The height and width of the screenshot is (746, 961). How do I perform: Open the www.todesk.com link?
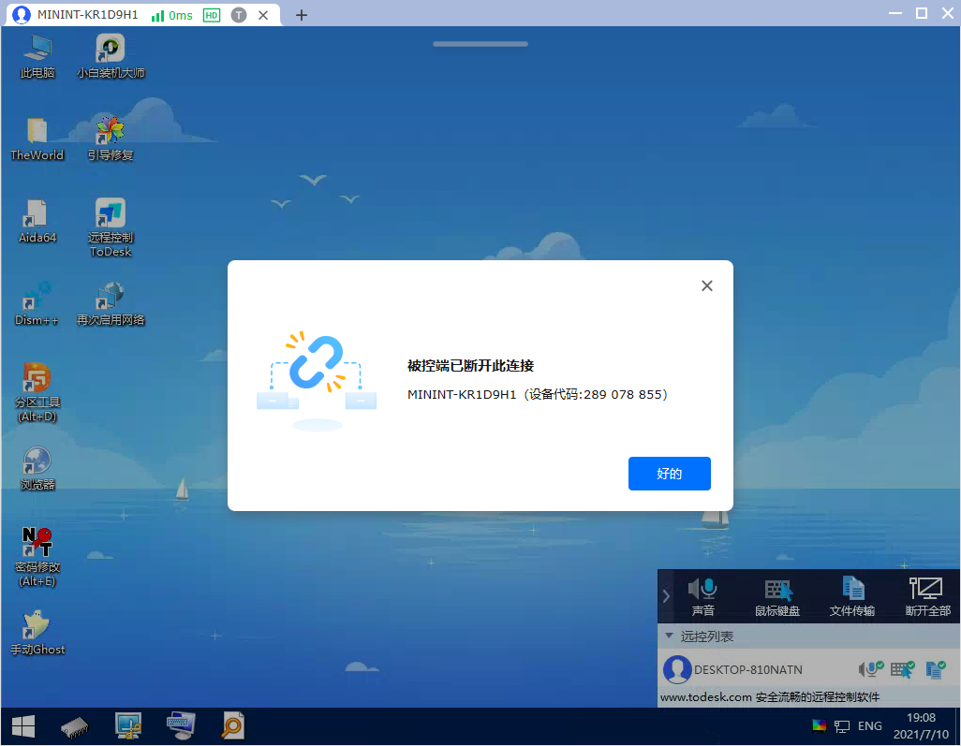706,697
